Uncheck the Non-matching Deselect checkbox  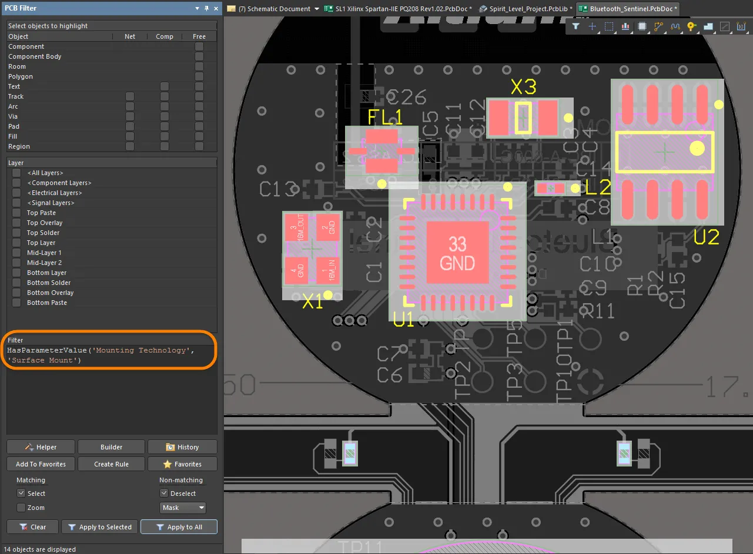pyautogui.click(x=164, y=493)
